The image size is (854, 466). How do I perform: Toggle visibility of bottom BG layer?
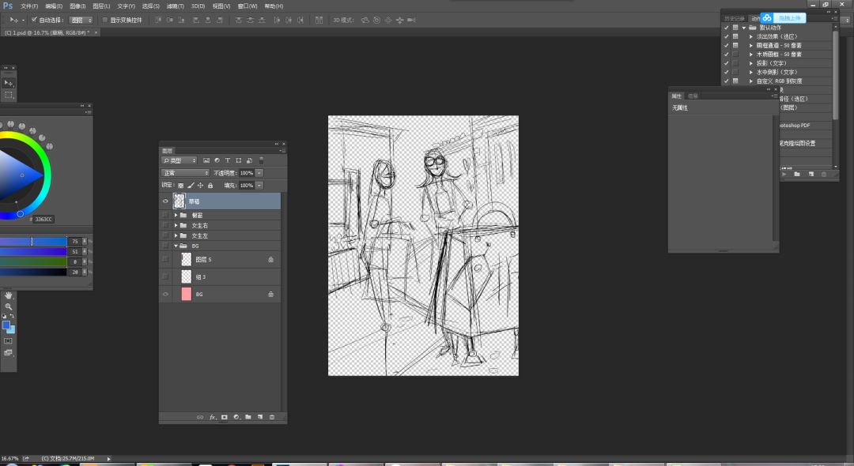pyautogui.click(x=165, y=294)
